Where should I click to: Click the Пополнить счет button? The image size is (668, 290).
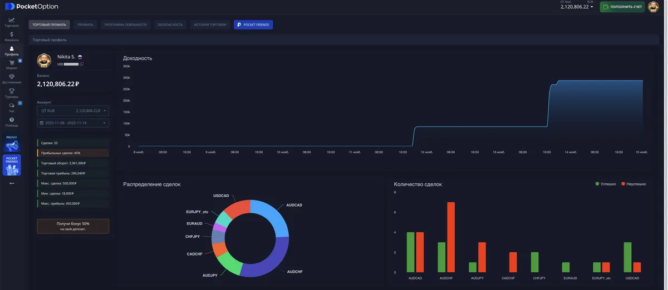[x=622, y=7]
